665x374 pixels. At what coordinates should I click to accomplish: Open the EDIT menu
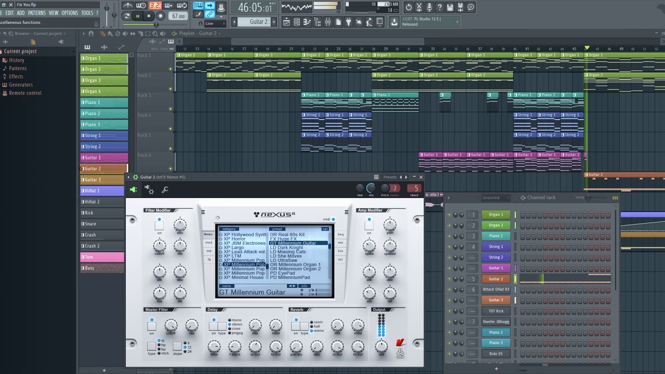pos(9,13)
